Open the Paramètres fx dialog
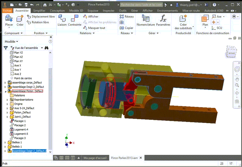242x167 pixels. pyautogui.click(x=163, y=21)
